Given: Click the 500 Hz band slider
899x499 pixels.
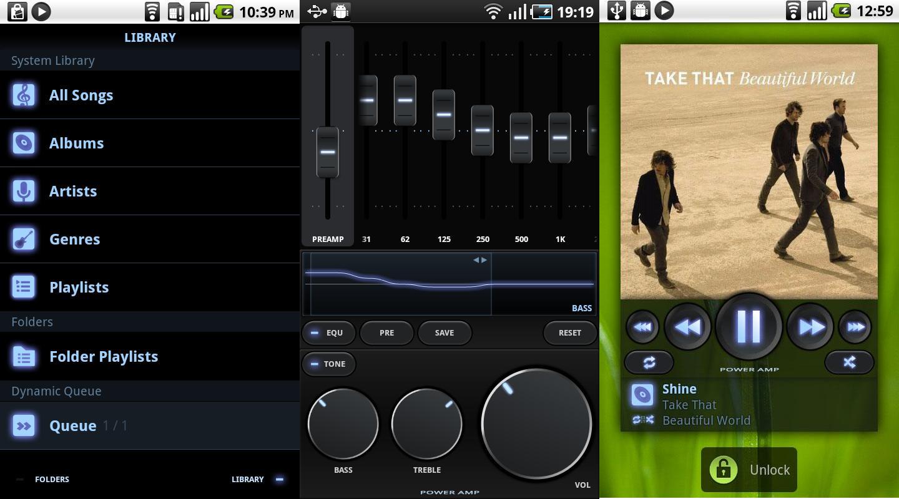Looking at the screenshot, I should tap(521, 138).
